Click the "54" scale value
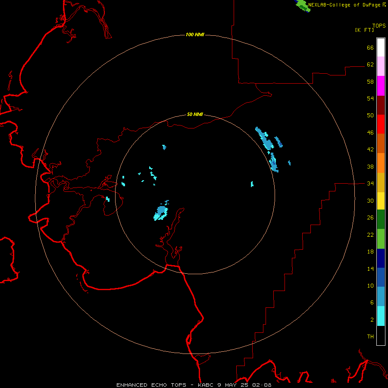This screenshot has height=388, width=388. coord(370,98)
